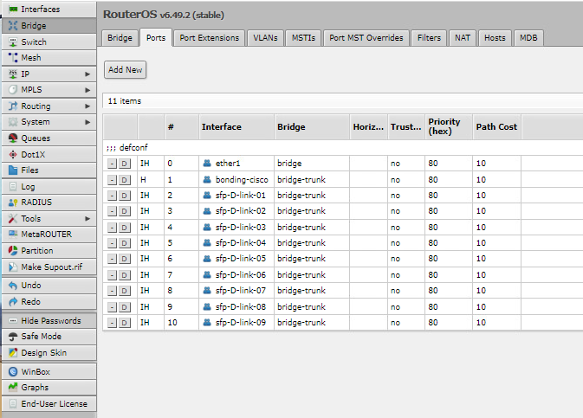
Task: Click the sfp-D-link-09 port icon
Action: point(207,323)
